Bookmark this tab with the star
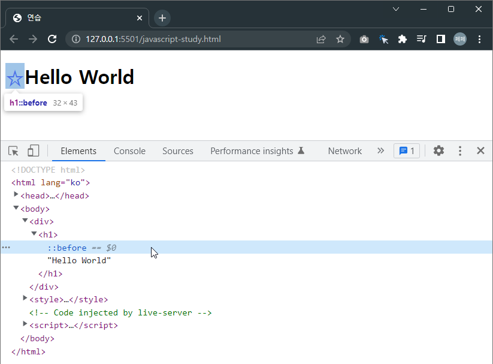 [x=340, y=39]
